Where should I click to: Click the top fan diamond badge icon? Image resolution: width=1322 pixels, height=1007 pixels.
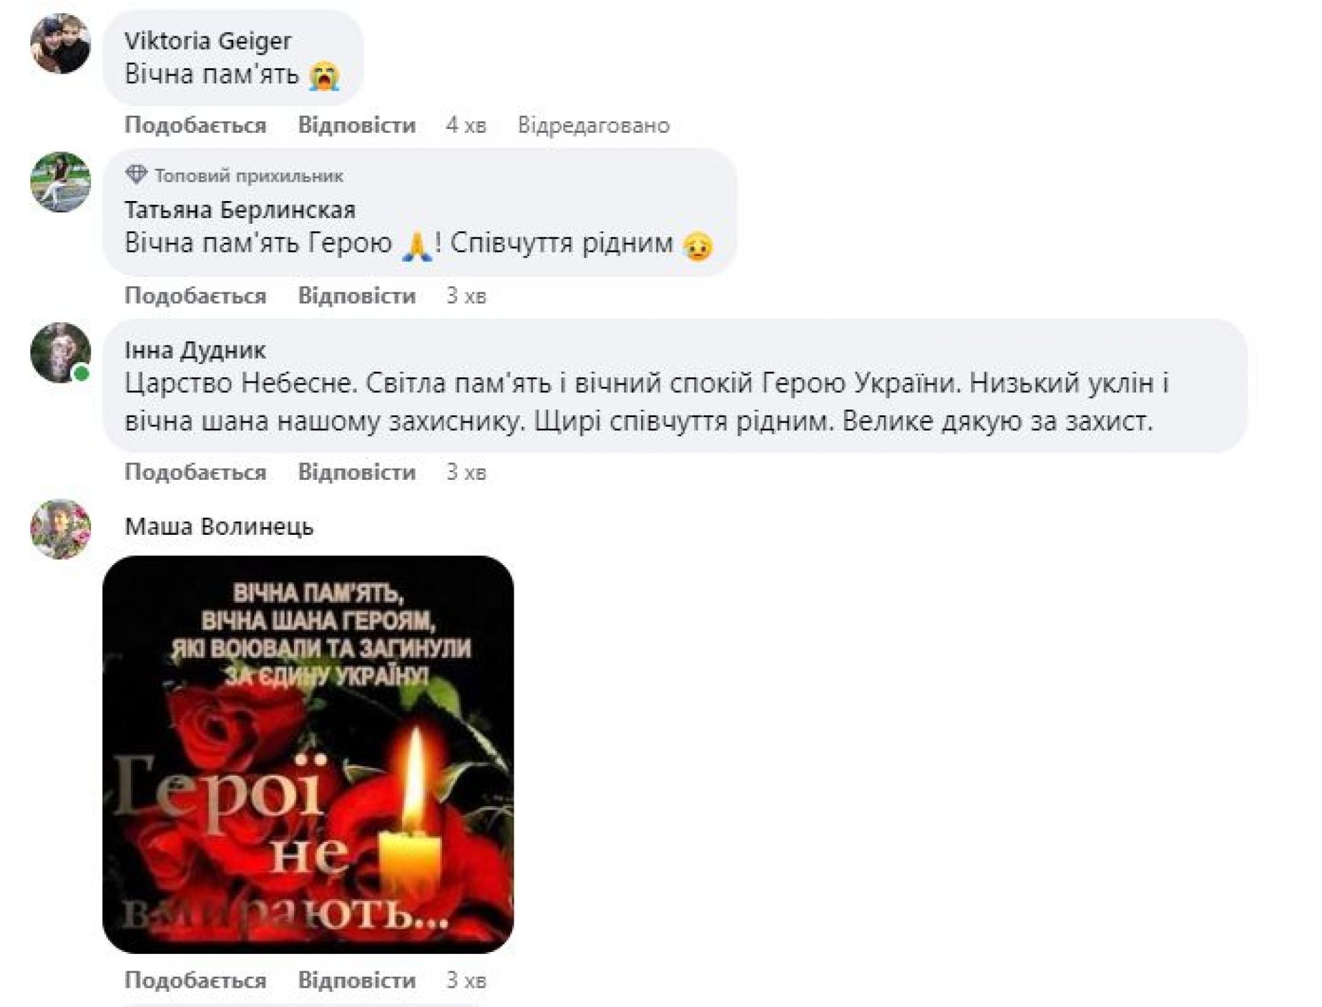[136, 175]
